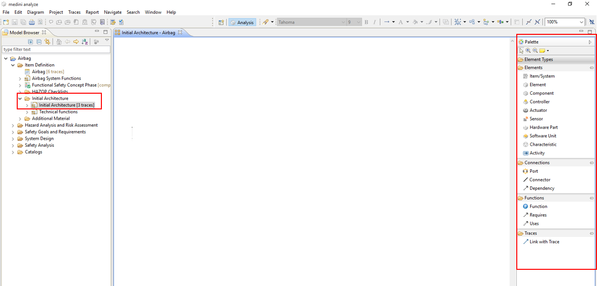Click the Open Perspective toolbar icon
597x286 pixels.
point(221,22)
